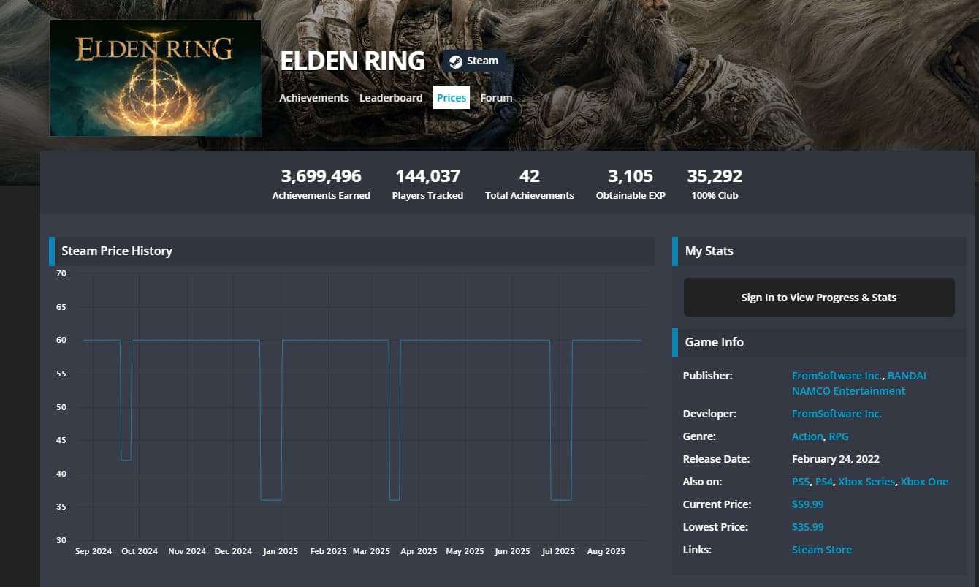Click the Elden Ring game cover thumbnail

point(156,78)
